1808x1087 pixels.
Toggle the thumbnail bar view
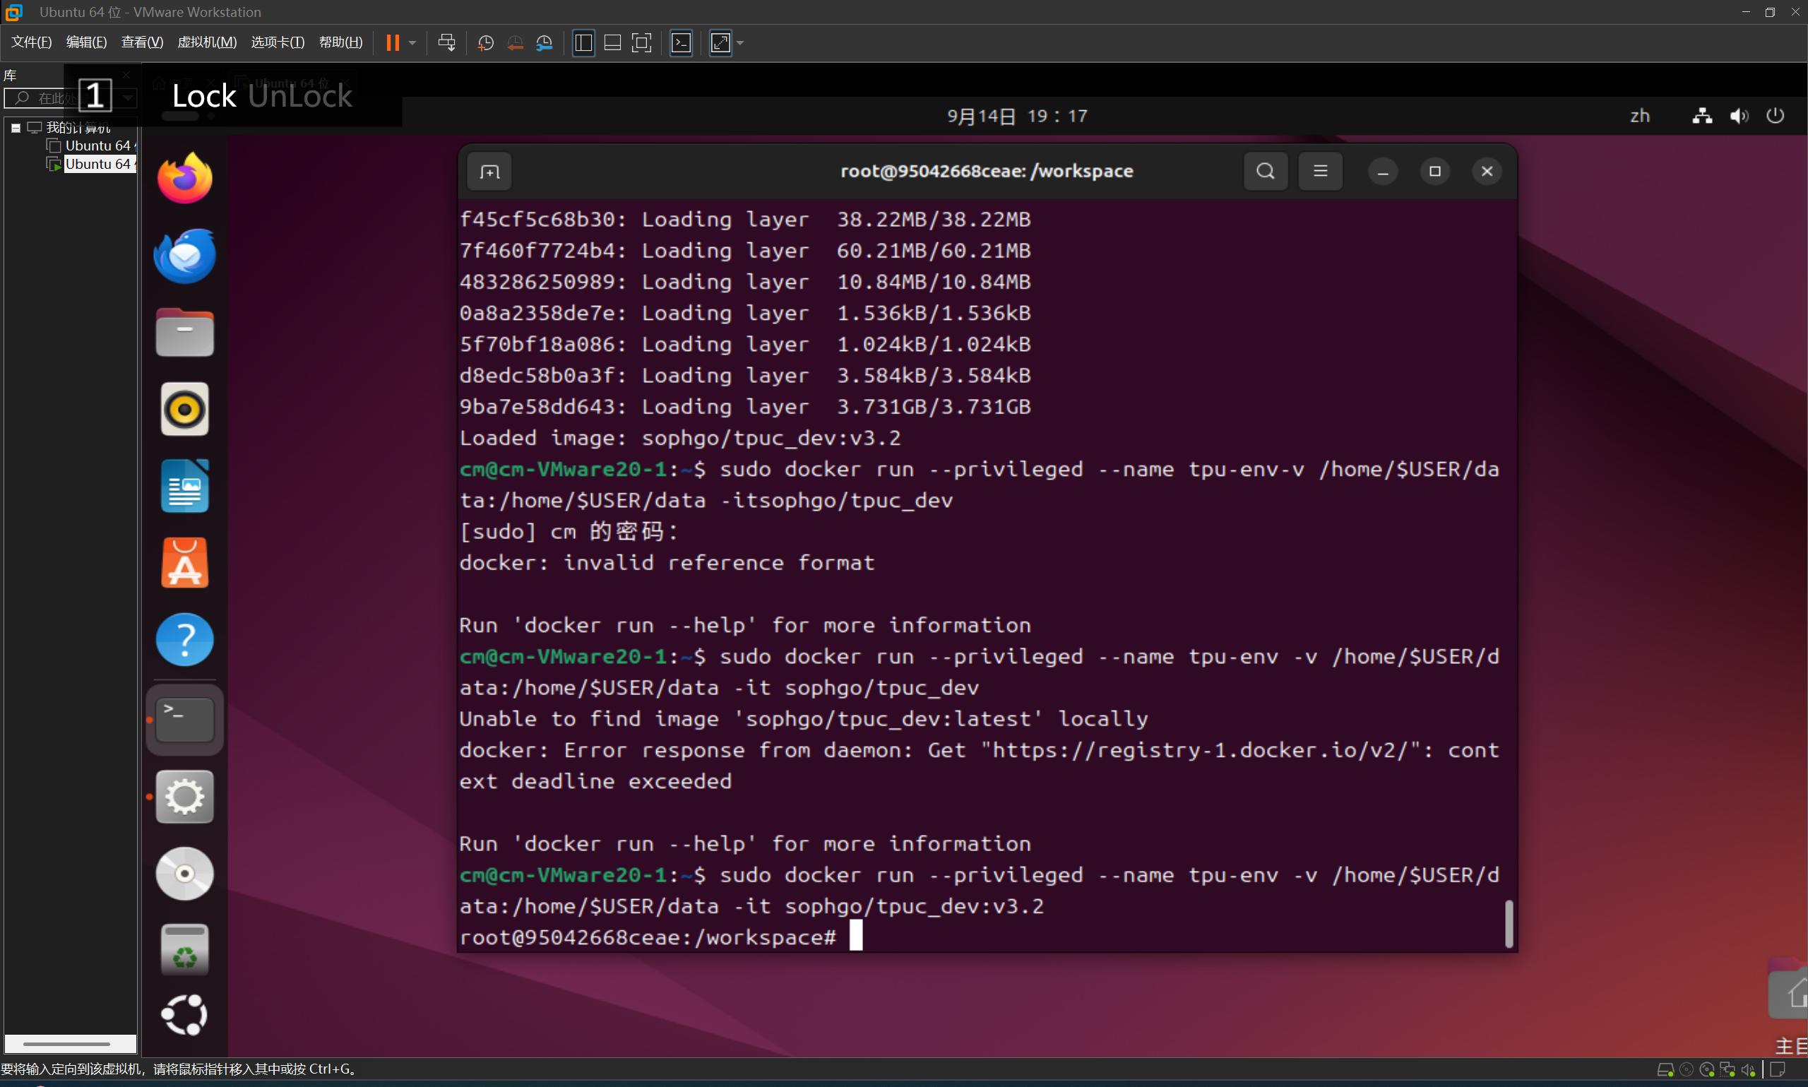(612, 42)
